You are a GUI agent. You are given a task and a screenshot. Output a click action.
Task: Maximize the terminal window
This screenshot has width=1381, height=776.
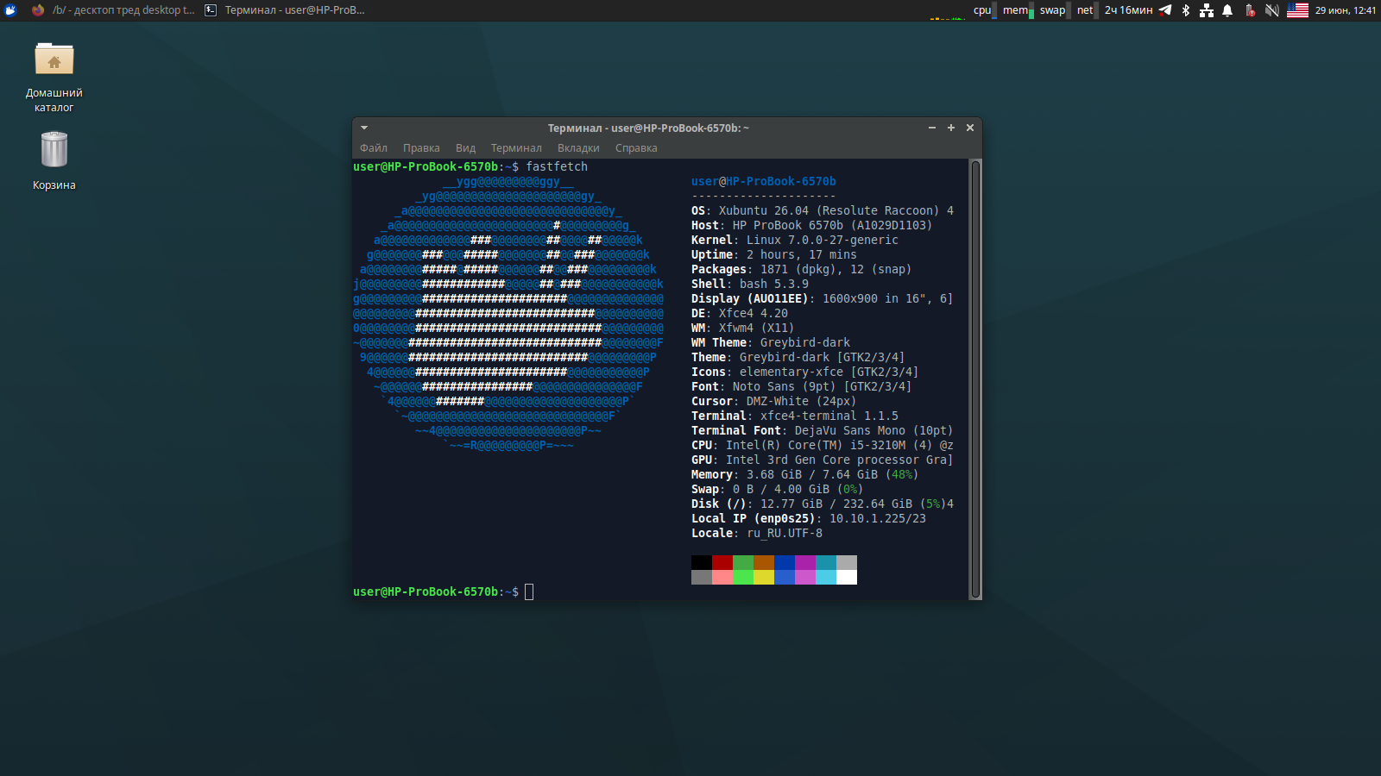coord(951,128)
